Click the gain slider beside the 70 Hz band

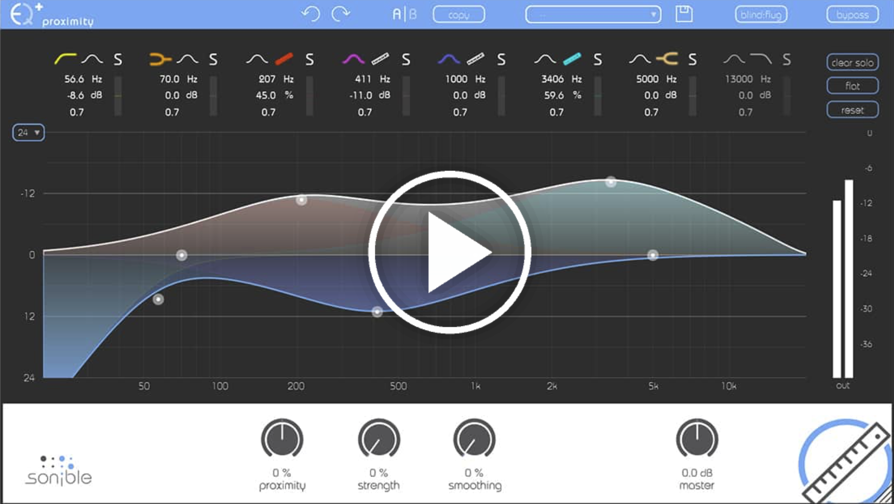point(214,95)
